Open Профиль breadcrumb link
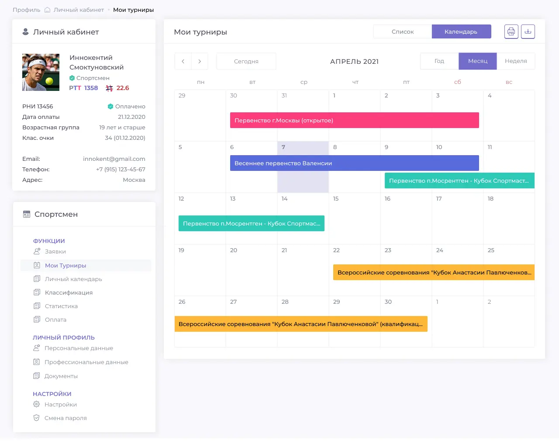 click(27, 10)
